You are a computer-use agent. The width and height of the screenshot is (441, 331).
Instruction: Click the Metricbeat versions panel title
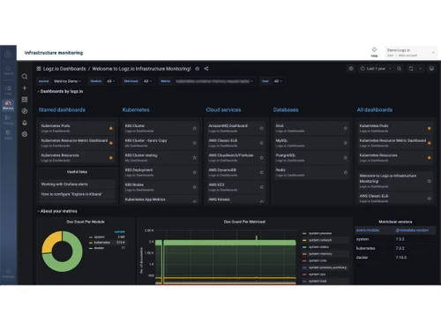click(395, 222)
